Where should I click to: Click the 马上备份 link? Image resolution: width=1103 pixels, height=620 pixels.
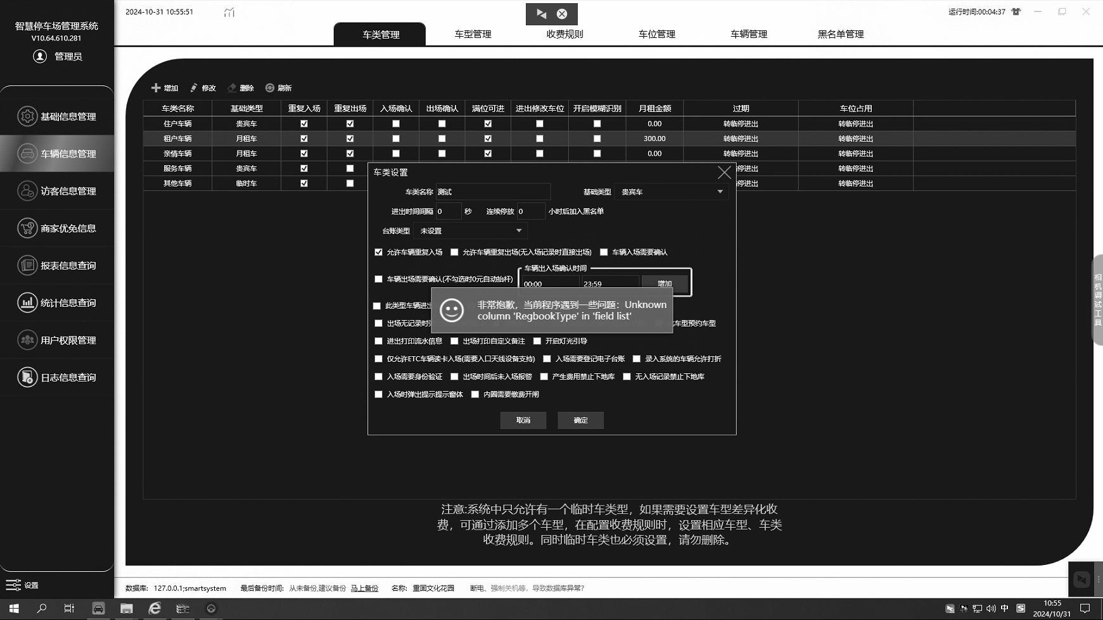click(x=364, y=588)
